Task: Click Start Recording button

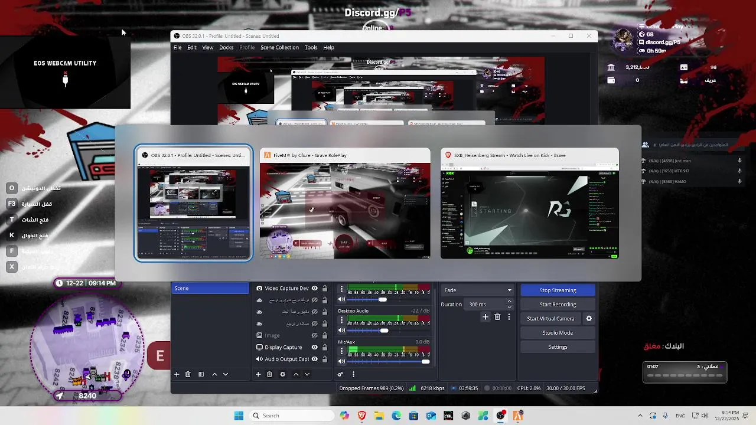Action: click(x=558, y=305)
